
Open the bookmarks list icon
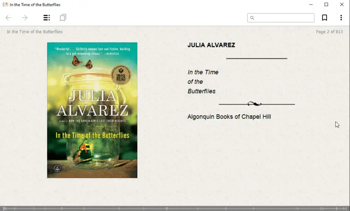pyautogui.click(x=63, y=18)
